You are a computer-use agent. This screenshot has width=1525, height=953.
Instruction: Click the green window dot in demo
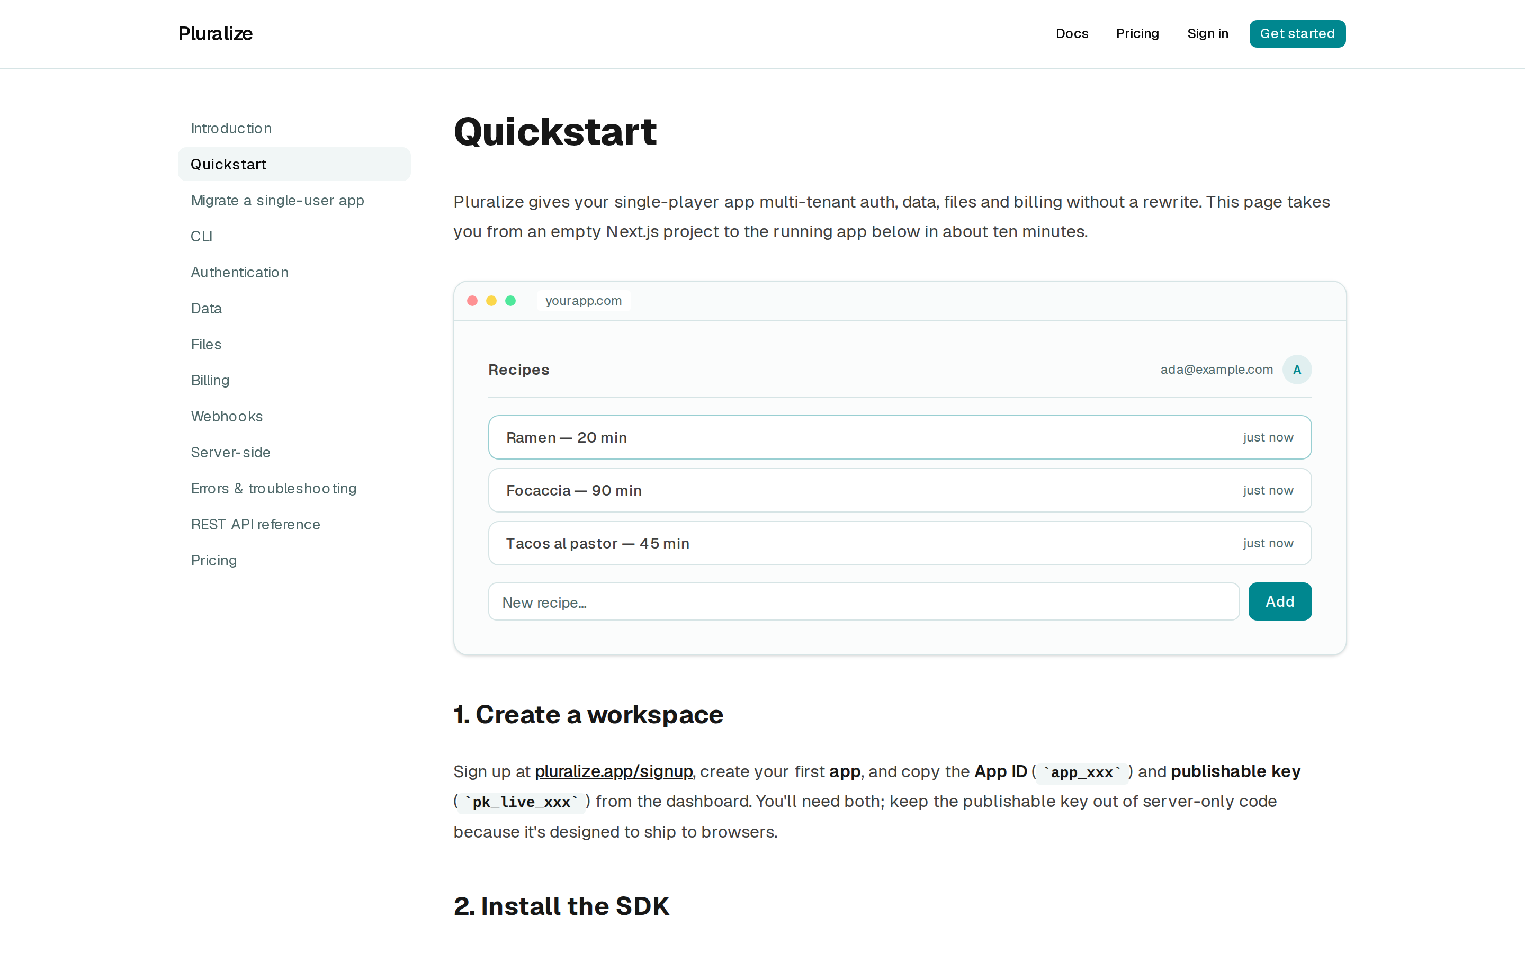coord(510,301)
